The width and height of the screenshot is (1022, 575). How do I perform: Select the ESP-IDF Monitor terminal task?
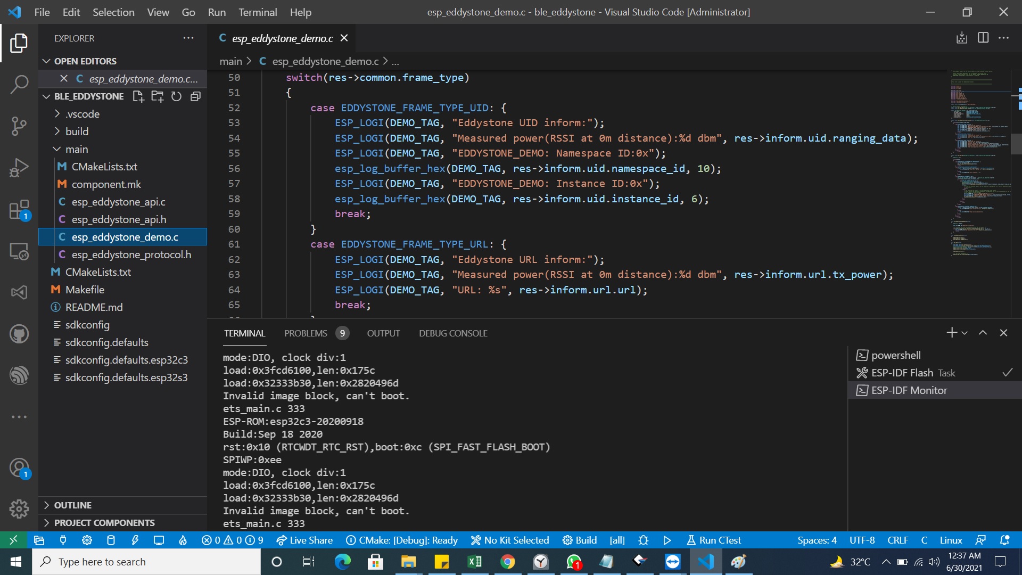point(909,390)
